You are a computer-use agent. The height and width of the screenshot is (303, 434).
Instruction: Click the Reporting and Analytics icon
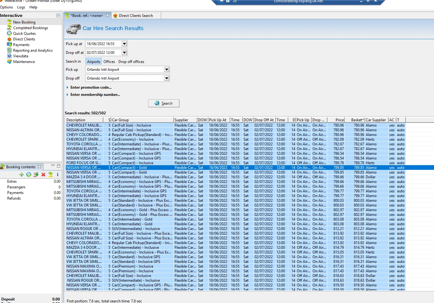click(9, 50)
